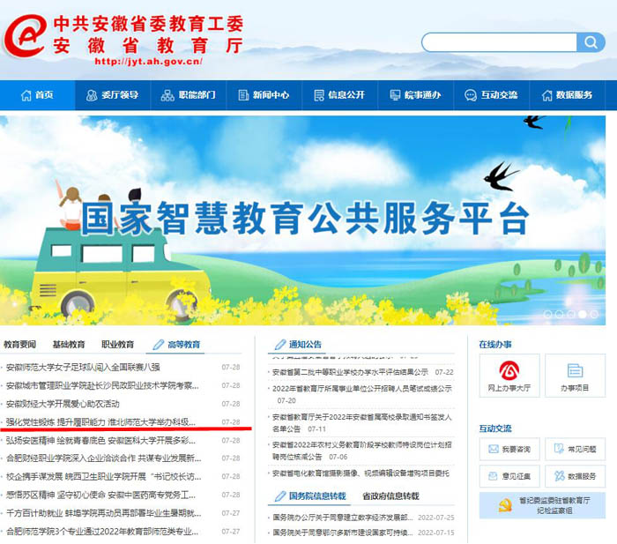Open the 意见征集 button
Viewport: 617px width, 544px height.
pyautogui.click(x=509, y=476)
